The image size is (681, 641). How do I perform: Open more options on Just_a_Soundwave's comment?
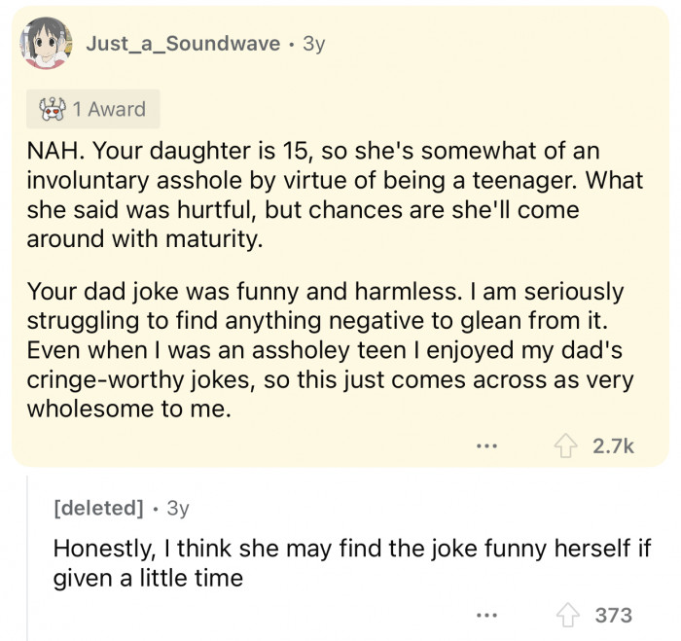[x=486, y=445]
